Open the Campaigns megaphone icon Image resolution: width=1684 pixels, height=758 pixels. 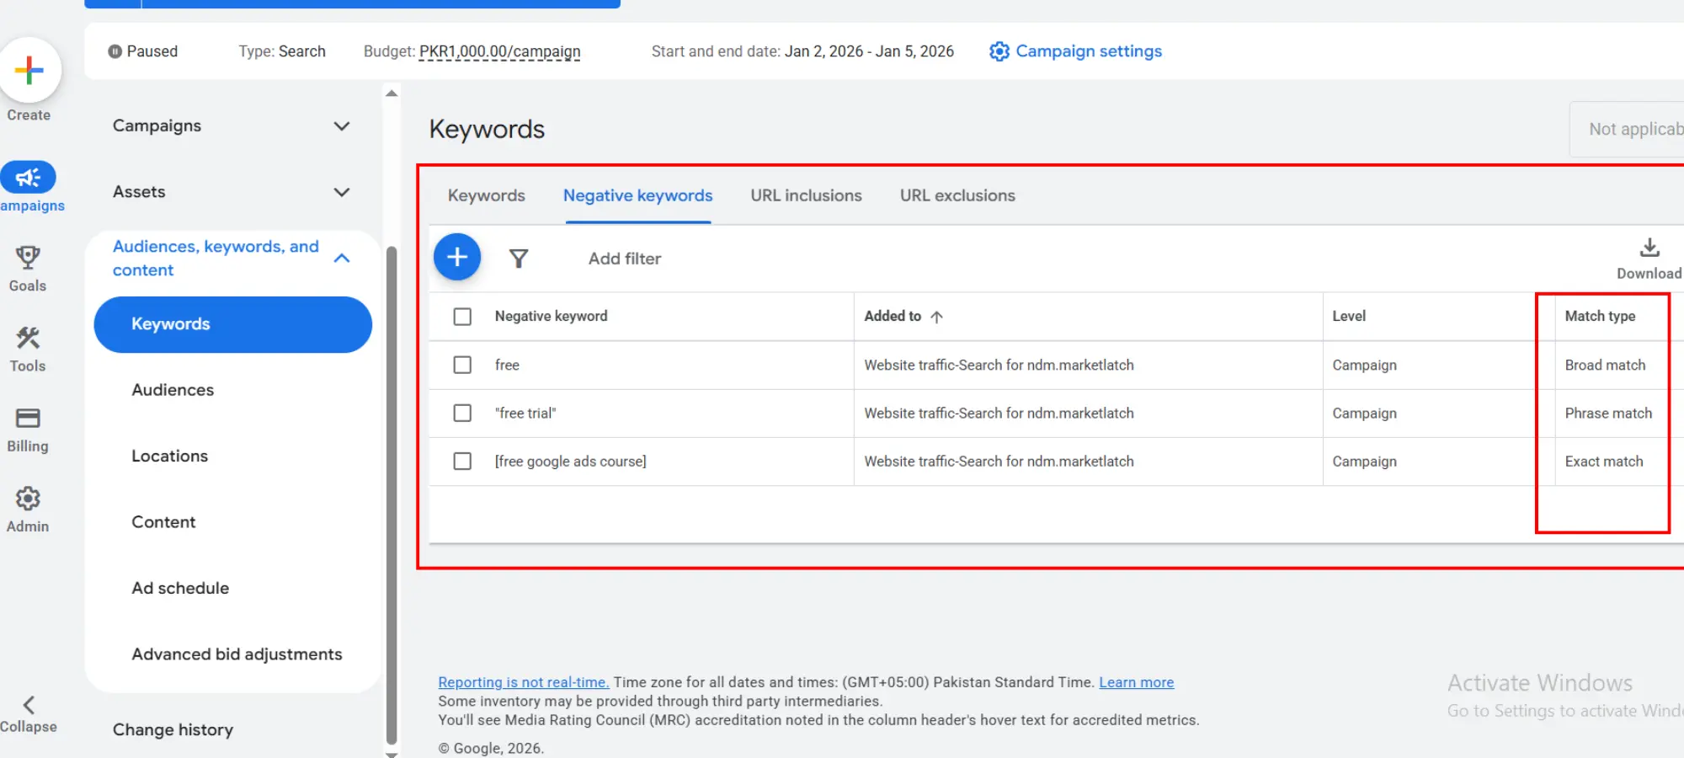(x=28, y=177)
